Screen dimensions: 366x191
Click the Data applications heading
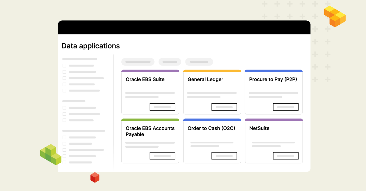coord(91,46)
